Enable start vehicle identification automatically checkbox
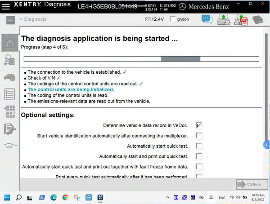 point(199,136)
